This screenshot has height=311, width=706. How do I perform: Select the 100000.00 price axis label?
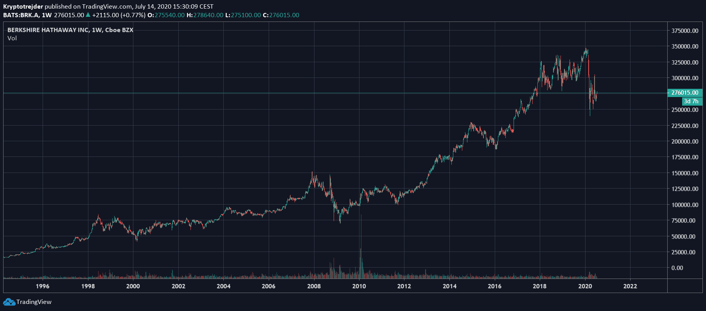tap(684, 205)
